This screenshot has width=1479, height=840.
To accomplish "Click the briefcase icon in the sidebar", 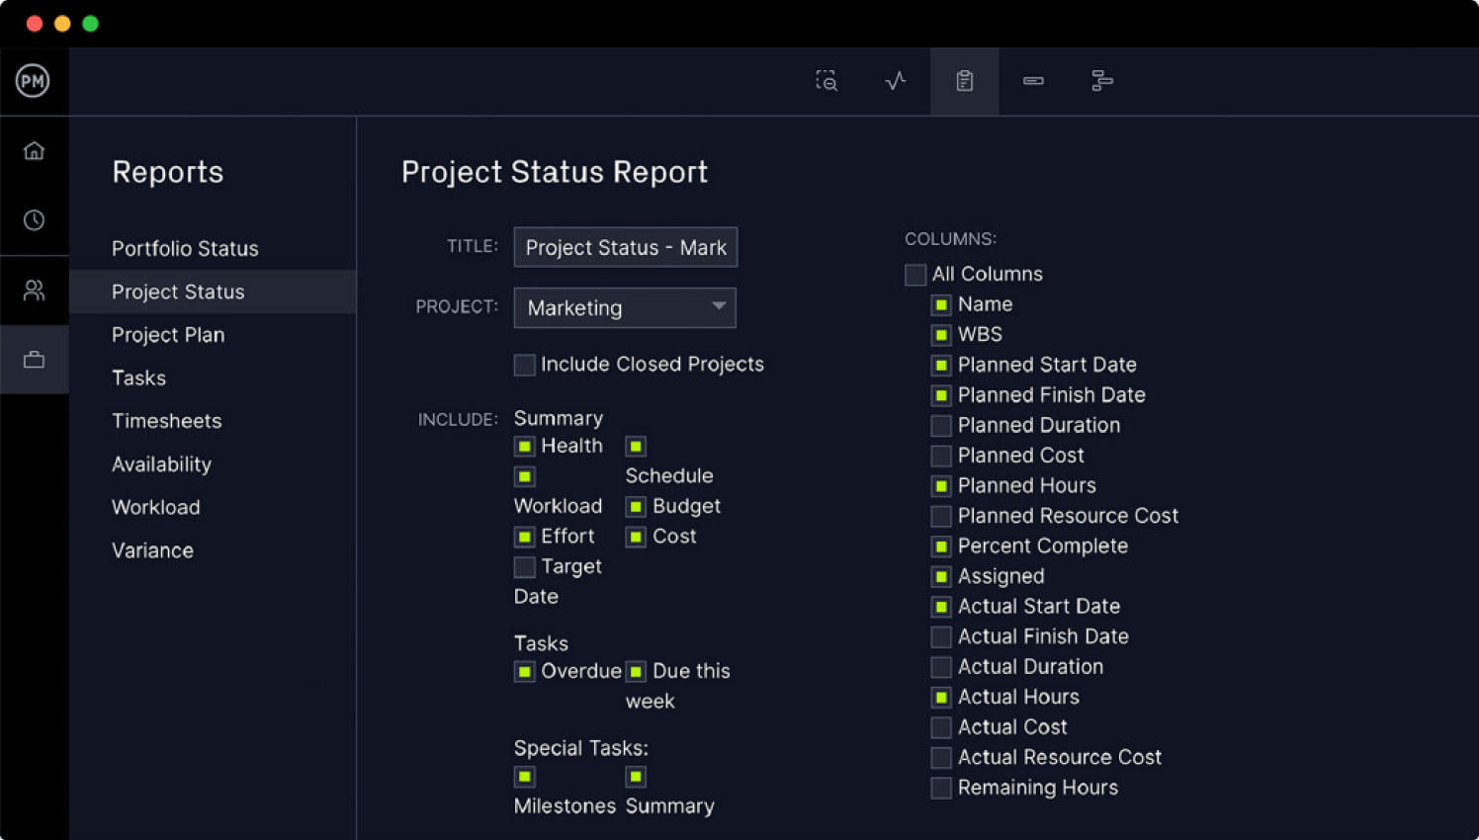I will 35,359.
